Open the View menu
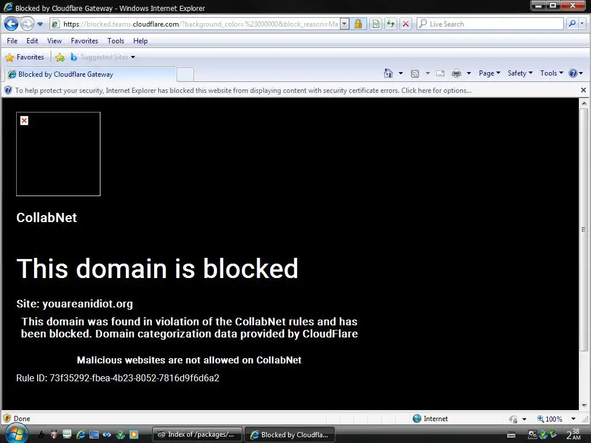The image size is (591, 443). 54,41
